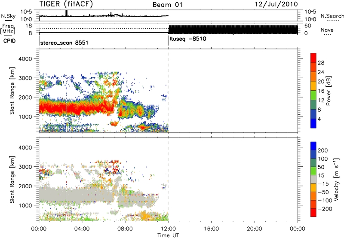Click the Time UT axis label
344x238 pixels.
pyautogui.click(x=168, y=235)
